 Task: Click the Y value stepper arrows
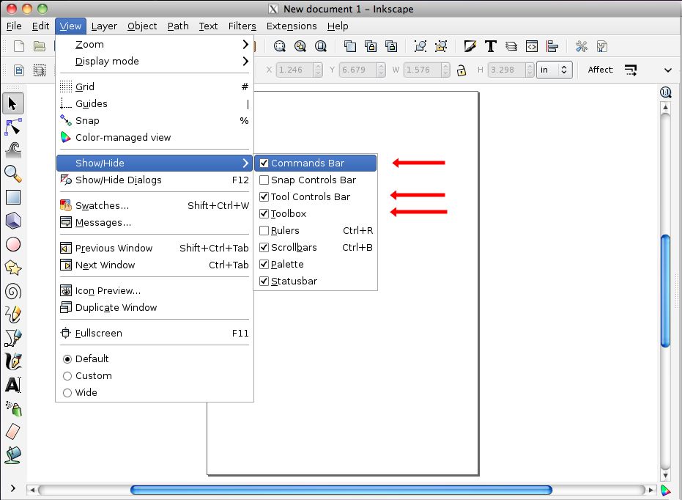point(382,70)
